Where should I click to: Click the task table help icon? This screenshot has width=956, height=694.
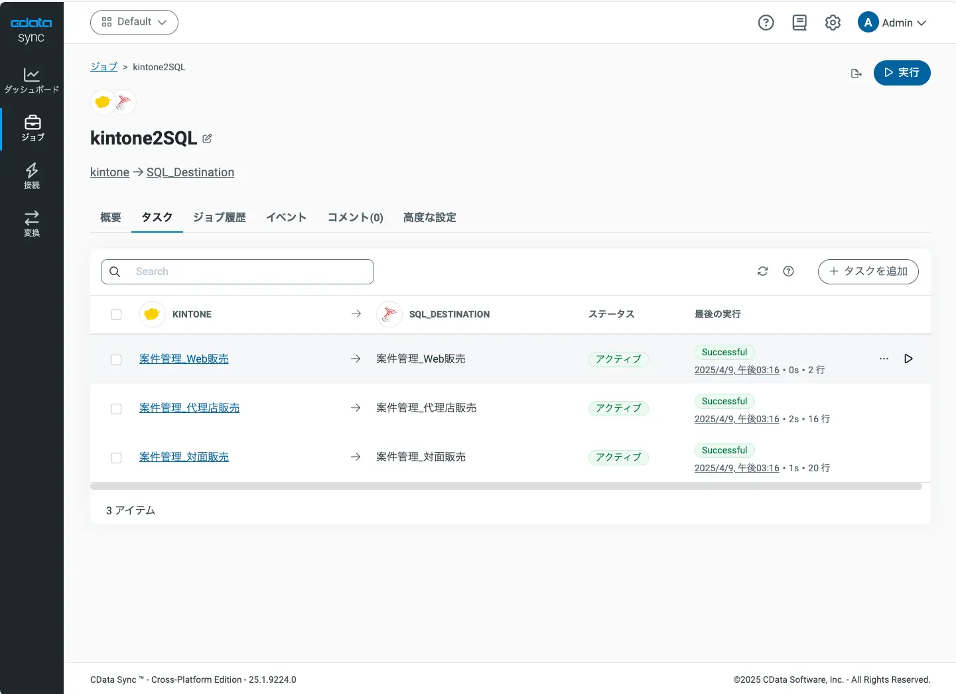788,271
